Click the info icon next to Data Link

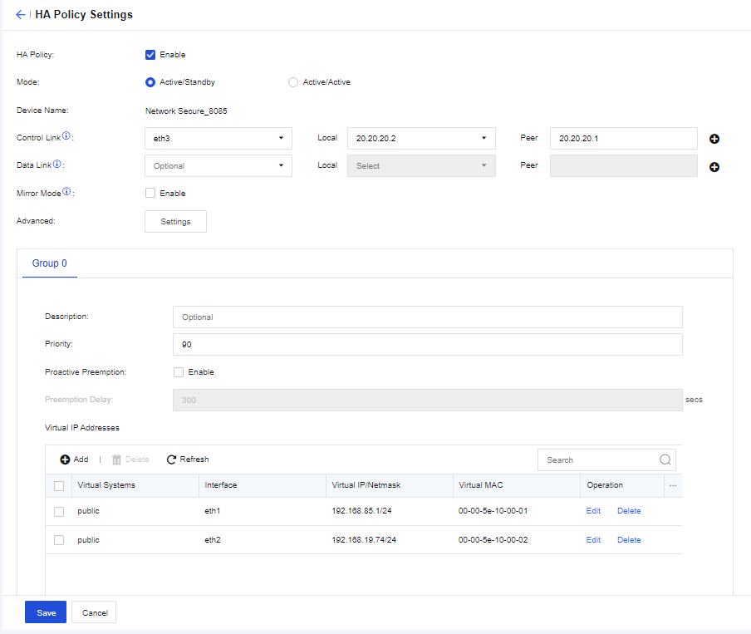point(57,165)
